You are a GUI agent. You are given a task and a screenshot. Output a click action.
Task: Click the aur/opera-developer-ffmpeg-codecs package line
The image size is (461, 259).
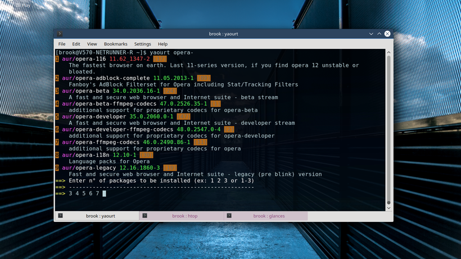[145, 129]
